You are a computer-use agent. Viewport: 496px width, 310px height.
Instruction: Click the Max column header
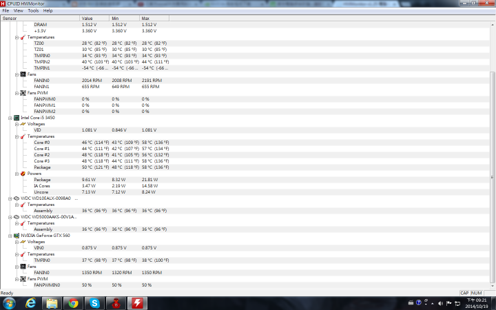pyautogui.click(x=154, y=19)
